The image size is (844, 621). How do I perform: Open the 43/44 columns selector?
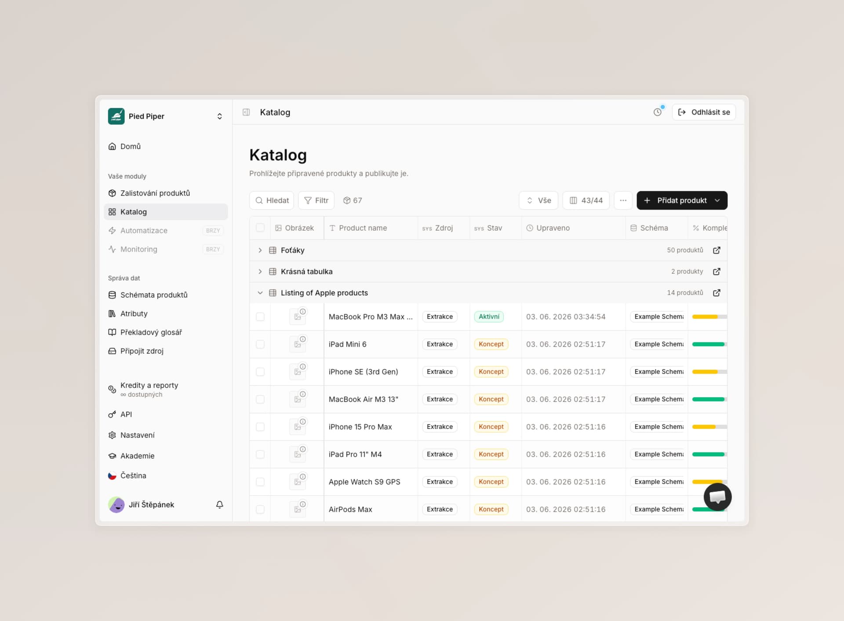click(586, 200)
